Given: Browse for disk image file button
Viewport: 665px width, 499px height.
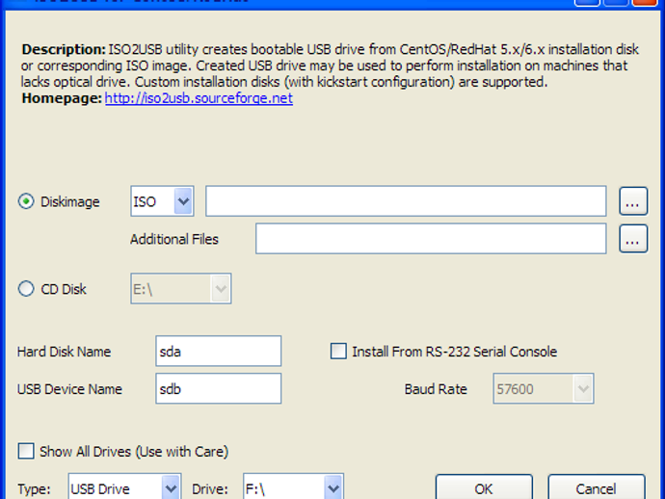Looking at the screenshot, I should coord(633,201).
